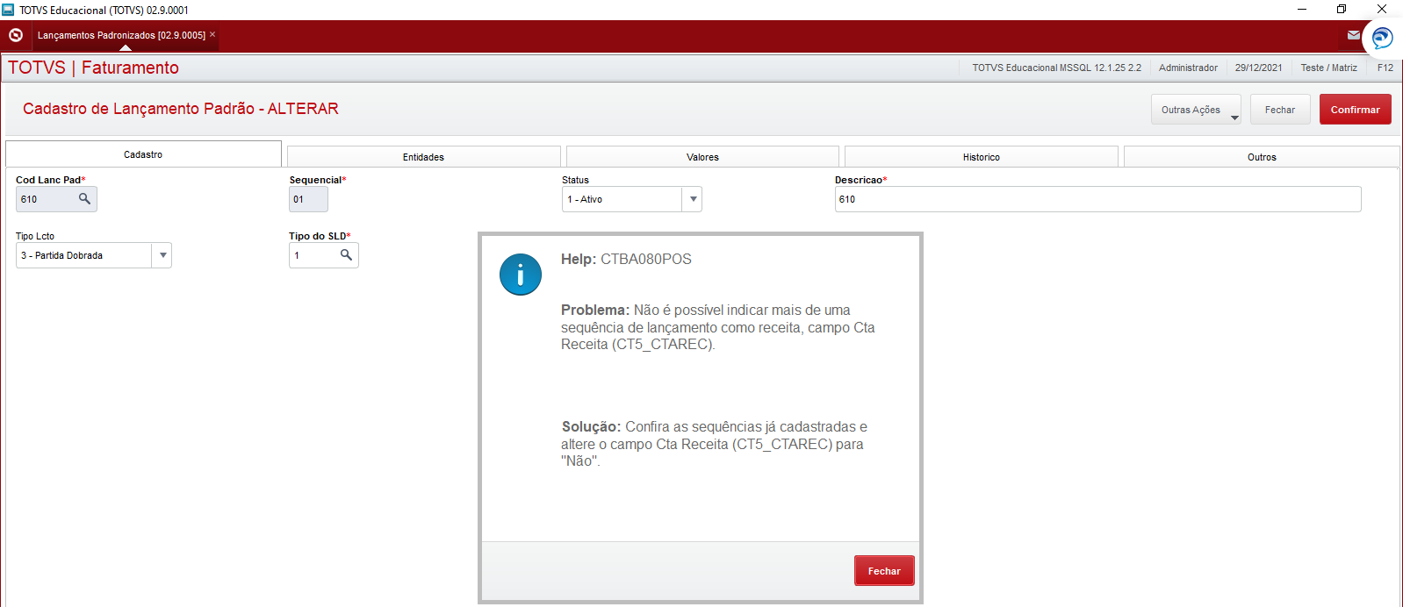Image resolution: width=1403 pixels, height=607 pixels.
Task: Click the Administrador user label
Action: (1188, 68)
